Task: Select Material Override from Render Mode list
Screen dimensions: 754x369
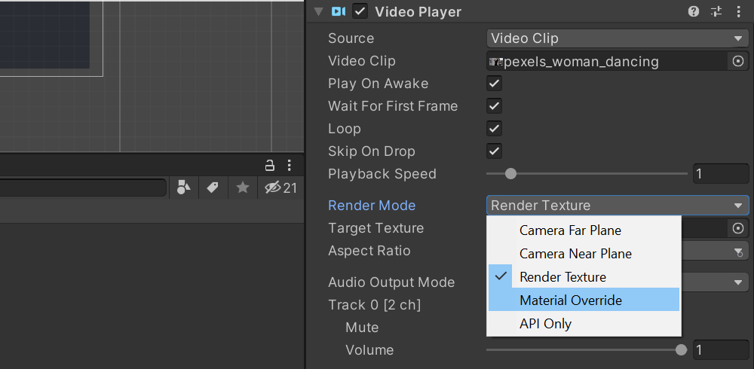Action: 571,300
